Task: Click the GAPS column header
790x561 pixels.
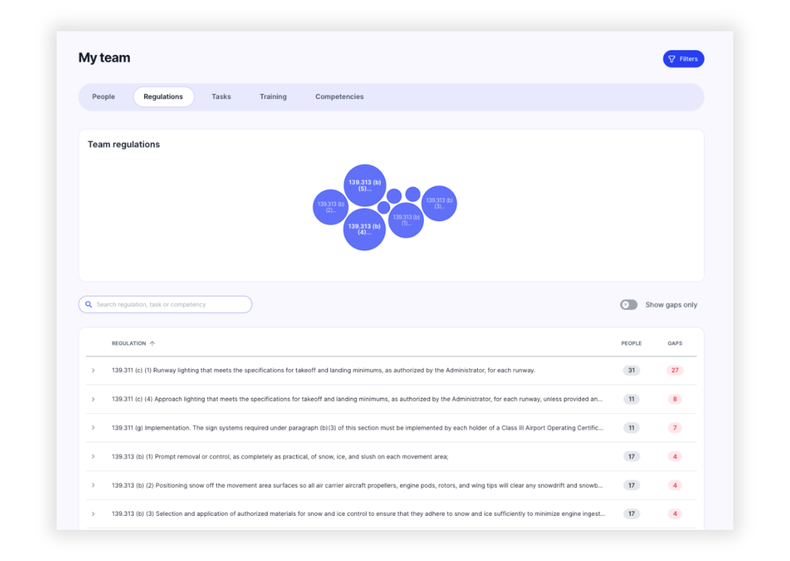Action: (675, 343)
